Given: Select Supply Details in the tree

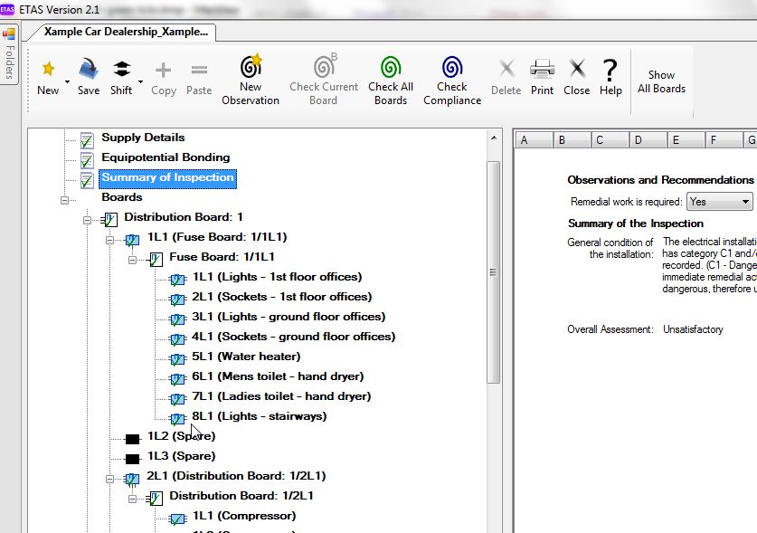Looking at the screenshot, I should pos(143,138).
